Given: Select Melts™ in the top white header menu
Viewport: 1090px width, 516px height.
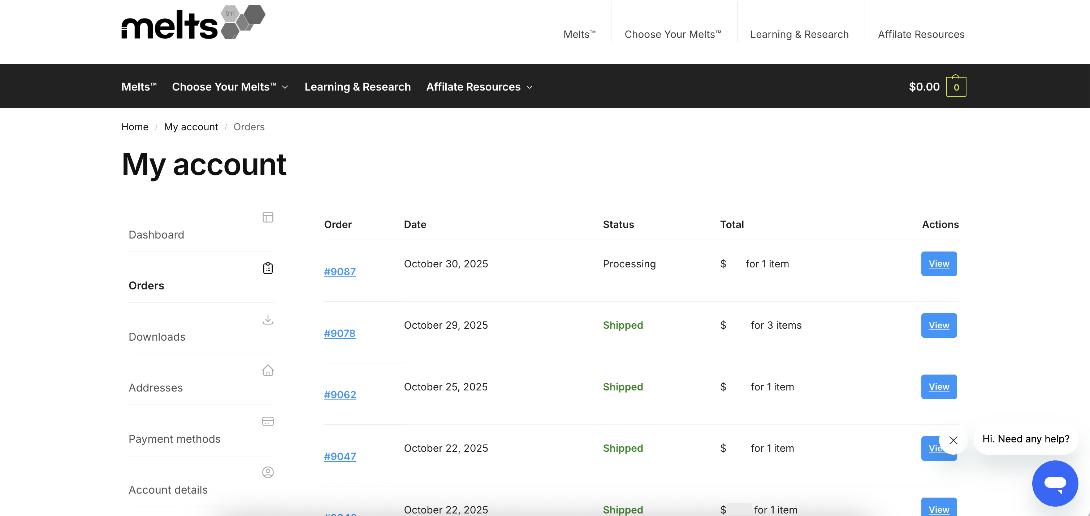Looking at the screenshot, I should [579, 34].
